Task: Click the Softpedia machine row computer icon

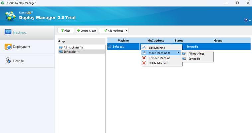Action: click(x=110, y=47)
